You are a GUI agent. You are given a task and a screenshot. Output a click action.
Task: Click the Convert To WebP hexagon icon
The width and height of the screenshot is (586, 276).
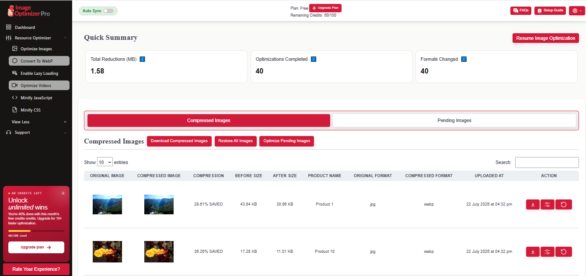coord(14,61)
